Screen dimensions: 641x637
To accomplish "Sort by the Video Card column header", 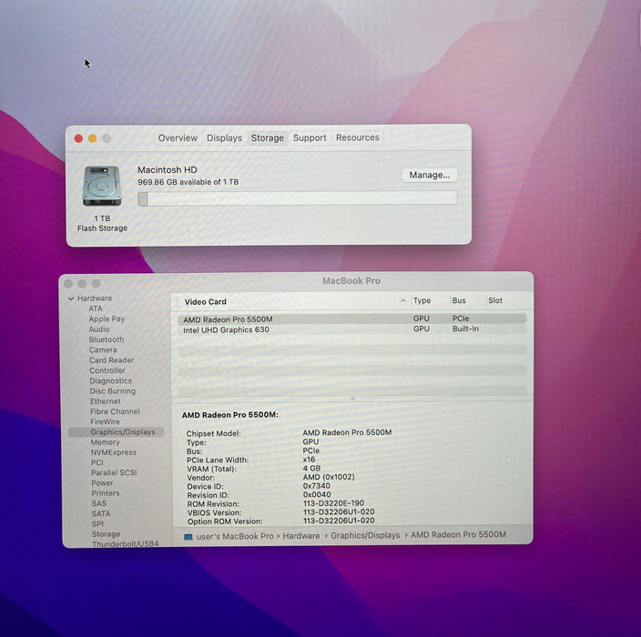I will [x=205, y=301].
